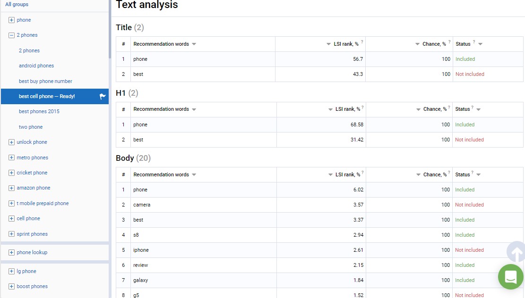Click the scroll-to-top arrow button
This screenshot has width=525, height=298.
point(516,253)
